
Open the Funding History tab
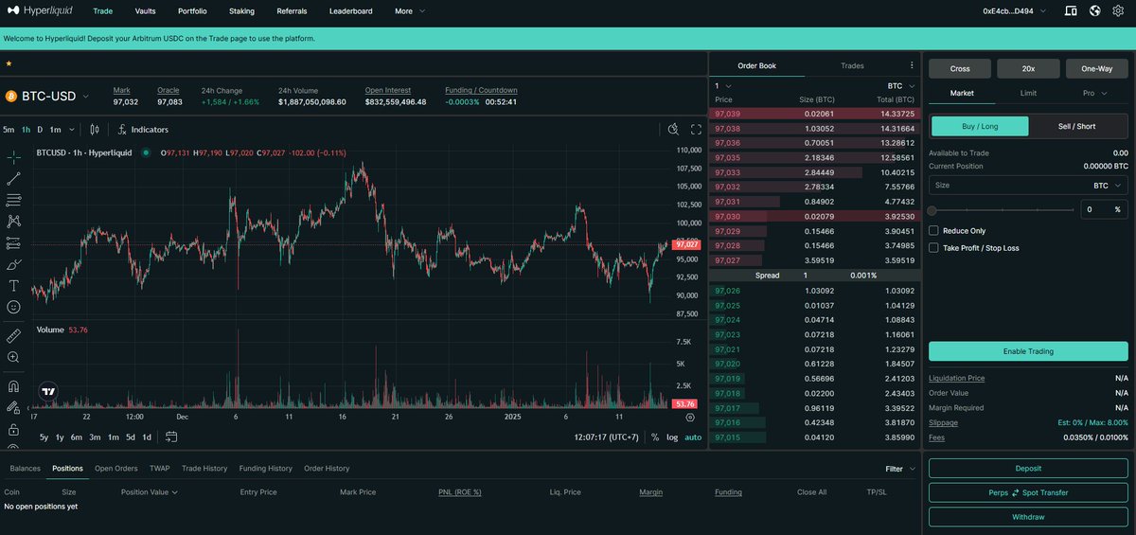265,468
